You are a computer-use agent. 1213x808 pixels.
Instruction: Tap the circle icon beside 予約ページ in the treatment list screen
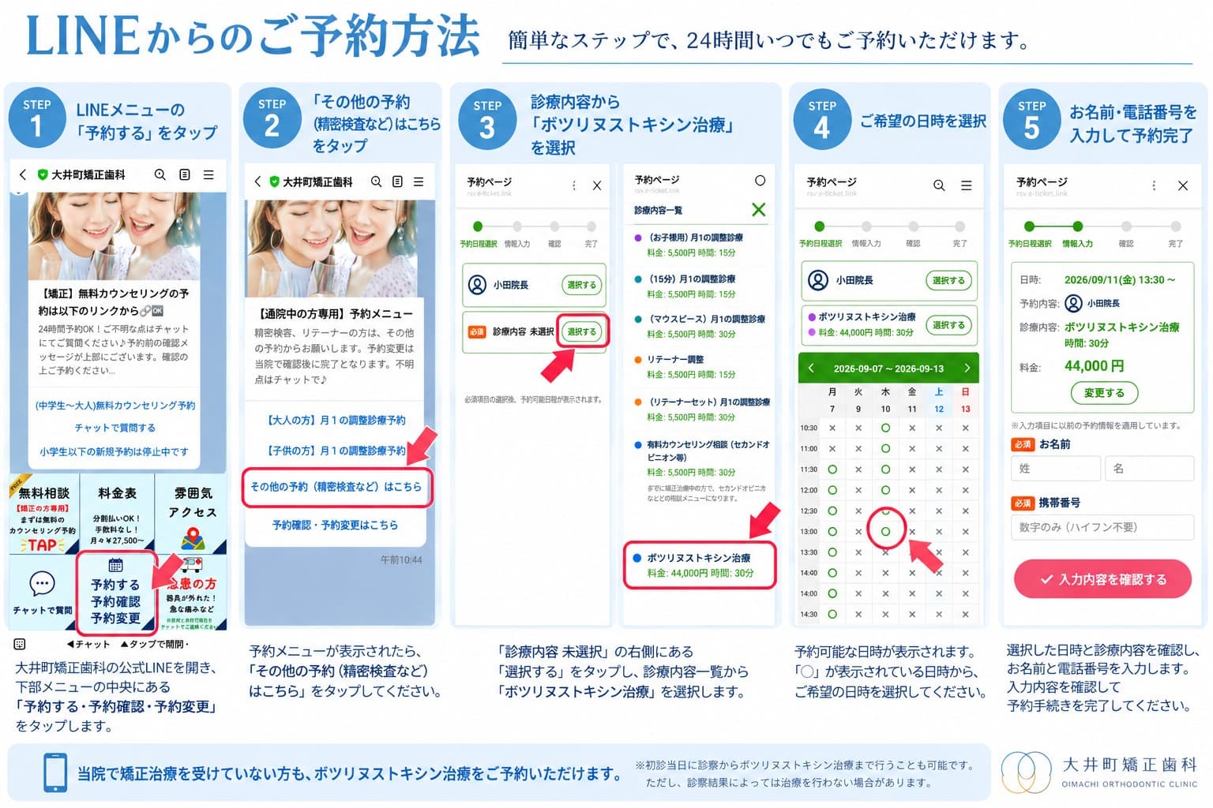click(x=760, y=181)
